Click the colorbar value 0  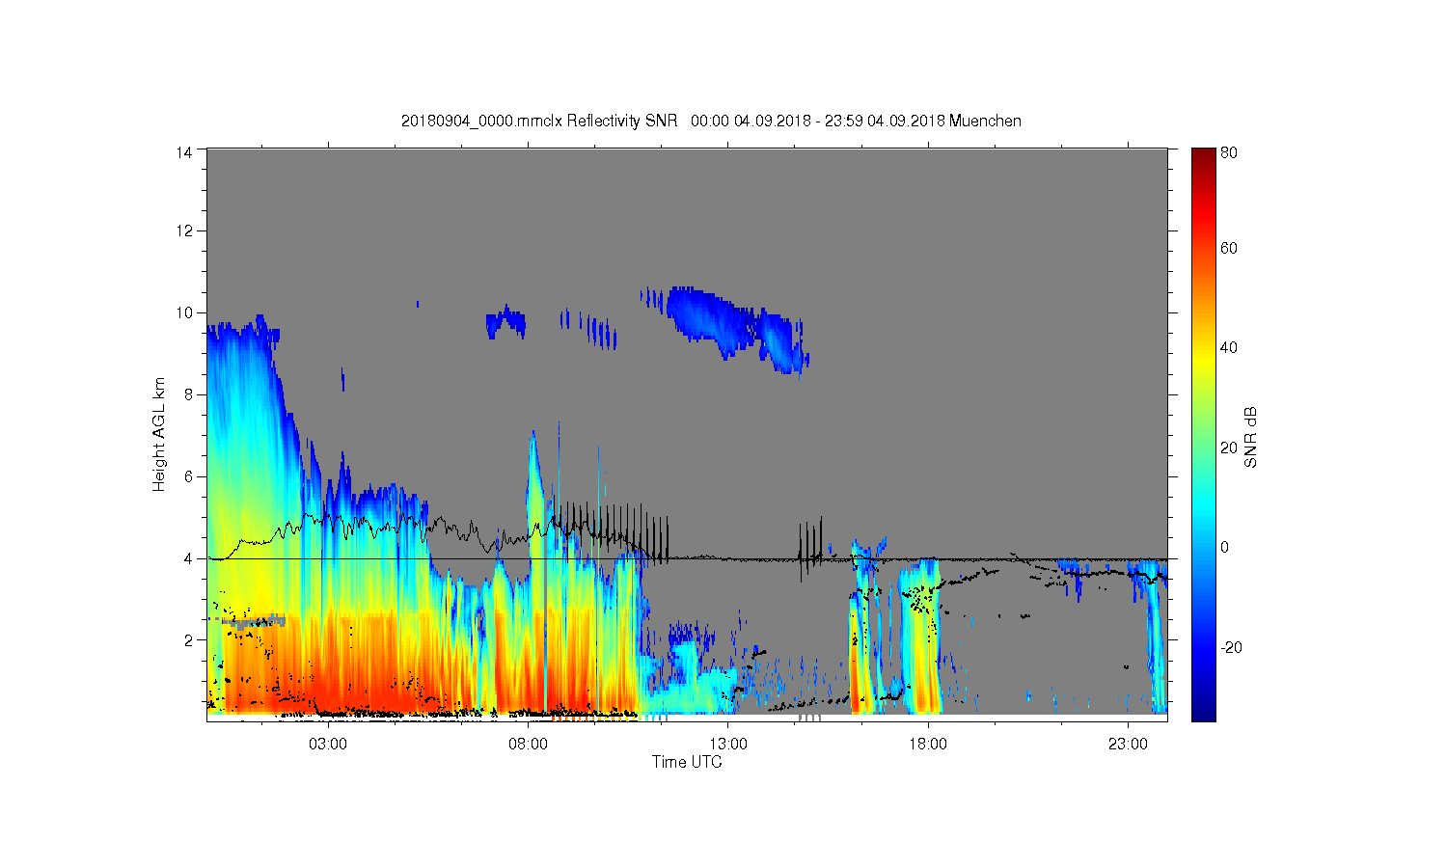click(x=1225, y=547)
